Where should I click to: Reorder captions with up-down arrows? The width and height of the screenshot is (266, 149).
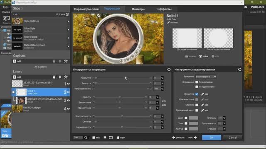pyautogui.click(x=60, y=61)
